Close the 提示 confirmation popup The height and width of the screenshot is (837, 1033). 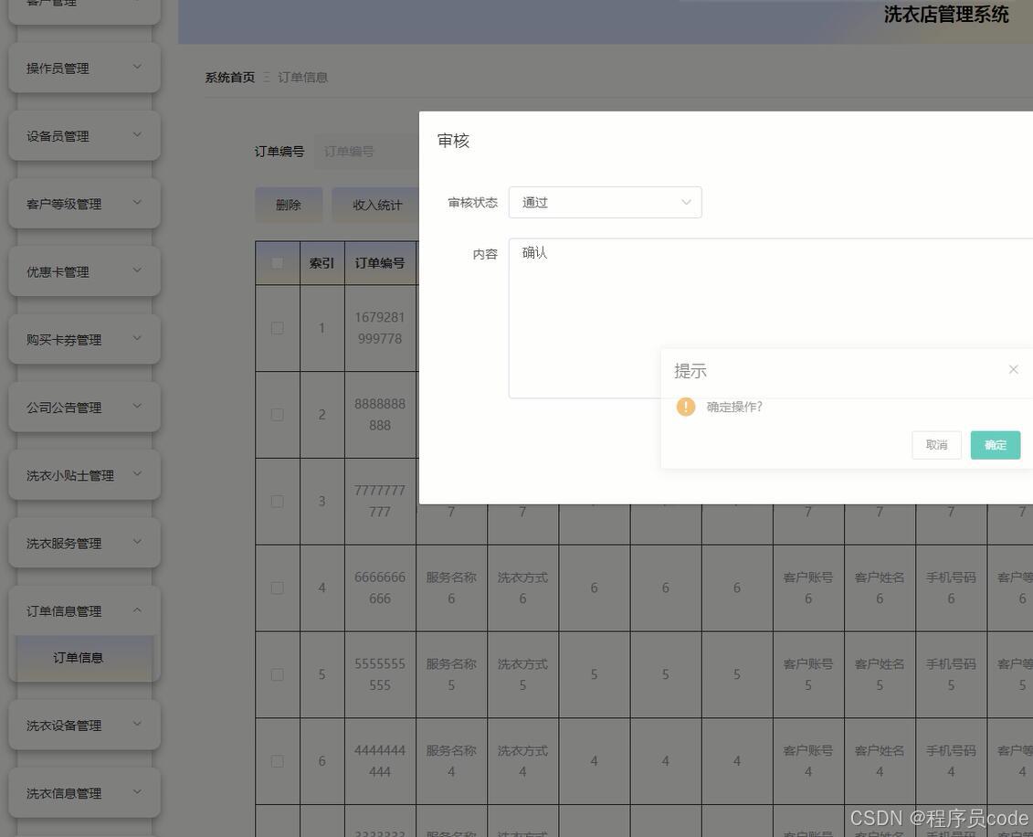1013,370
